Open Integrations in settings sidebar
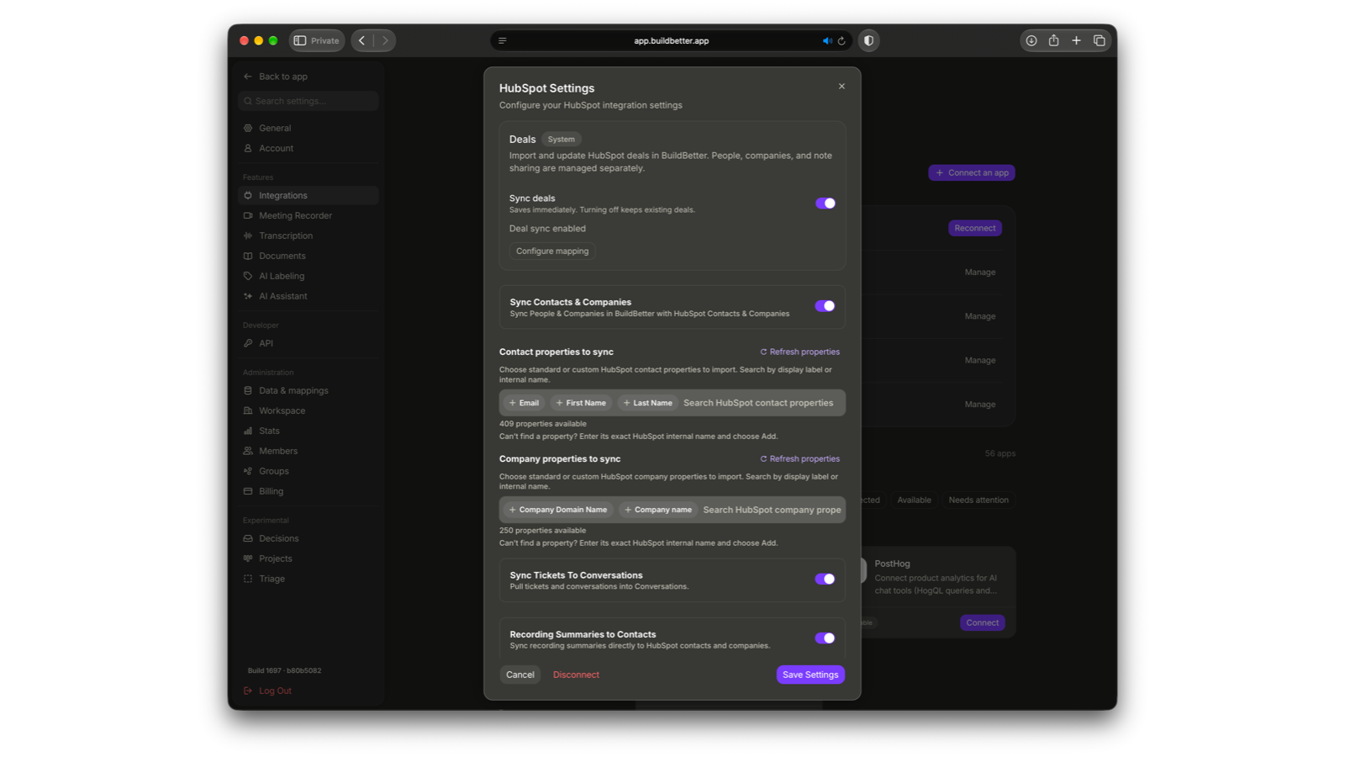The image size is (1345, 757). (308, 195)
